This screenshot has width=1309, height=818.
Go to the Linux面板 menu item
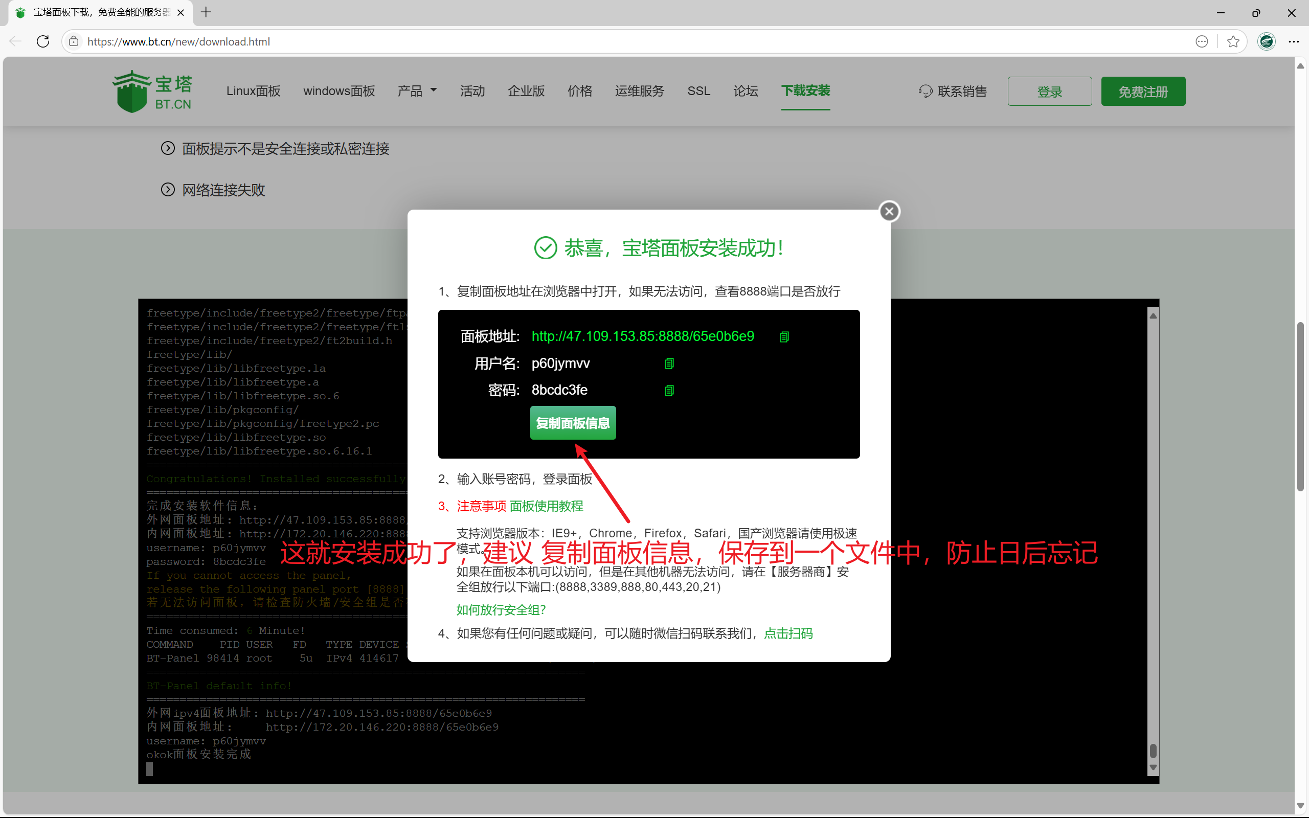point(253,91)
